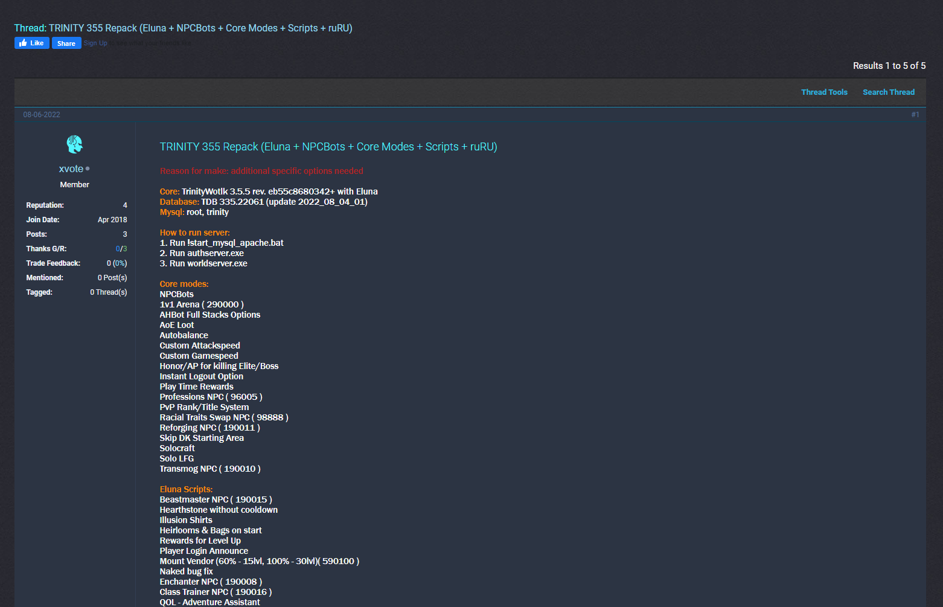Click 'Custom Gamespeed' entry
The width and height of the screenshot is (943, 607).
pos(199,356)
